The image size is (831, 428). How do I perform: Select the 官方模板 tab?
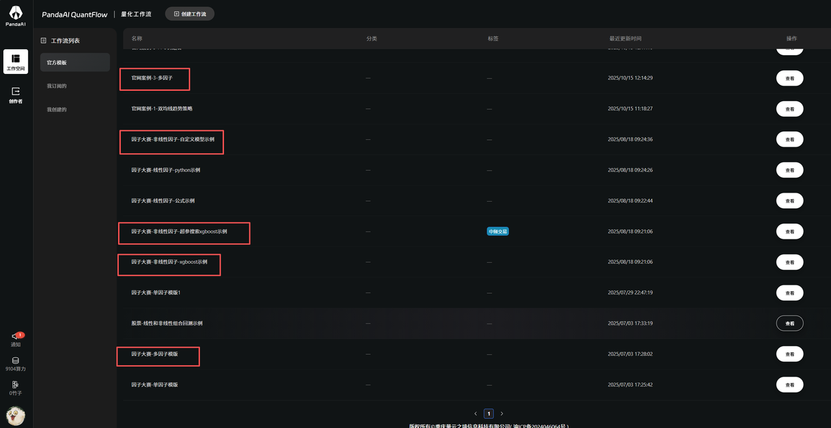click(x=75, y=63)
